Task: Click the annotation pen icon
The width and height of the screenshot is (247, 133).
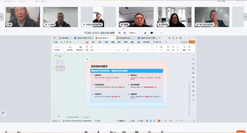Action: tap(145, 33)
